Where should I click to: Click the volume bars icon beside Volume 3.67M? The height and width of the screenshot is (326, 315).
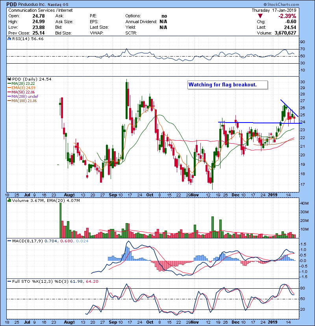(x=9, y=200)
